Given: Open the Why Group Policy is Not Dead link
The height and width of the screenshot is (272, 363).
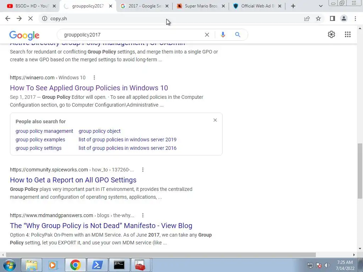Looking at the screenshot, I should (101, 226).
